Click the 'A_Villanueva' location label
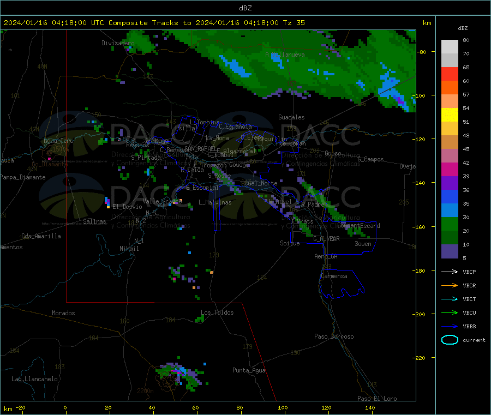Screen dimensions: 491x415 pyautogui.click(x=285, y=55)
